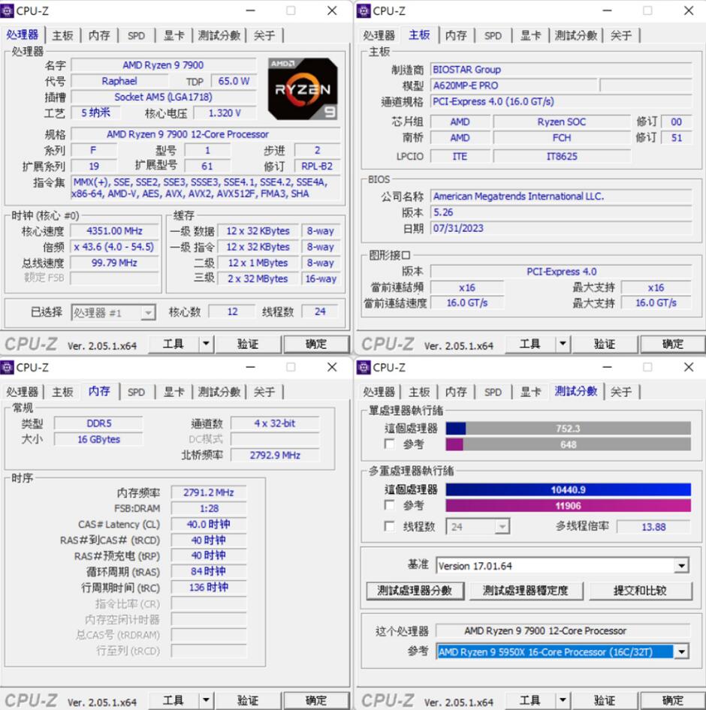Switch to 測試分數 tab in memory window
The image size is (706, 710).
(x=219, y=392)
